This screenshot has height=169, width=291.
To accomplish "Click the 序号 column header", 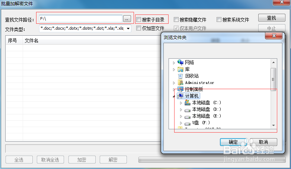I will coord(14,40).
